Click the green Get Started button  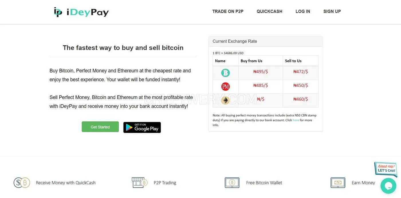click(100, 127)
